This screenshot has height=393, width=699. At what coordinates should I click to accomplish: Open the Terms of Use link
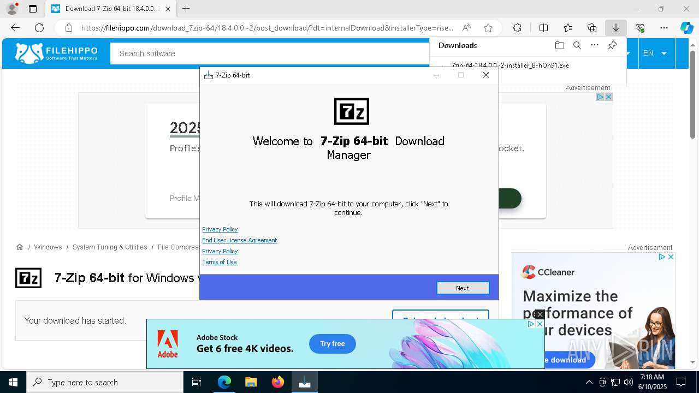pyautogui.click(x=219, y=262)
